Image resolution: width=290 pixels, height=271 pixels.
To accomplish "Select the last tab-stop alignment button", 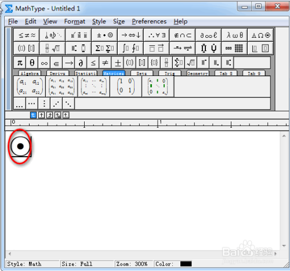I will click(x=66, y=115).
